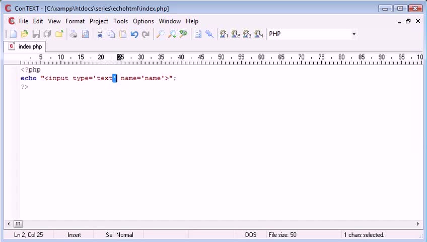Screen dimensions: 427x242
Task: Minimize the inner document window
Action: (x=399, y=21)
